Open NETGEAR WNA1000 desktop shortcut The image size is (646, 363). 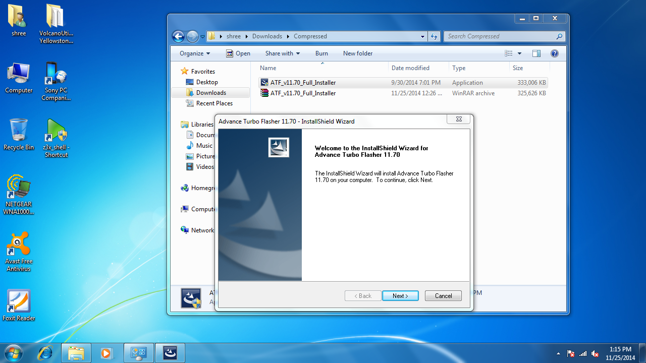(x=19, y=195)
